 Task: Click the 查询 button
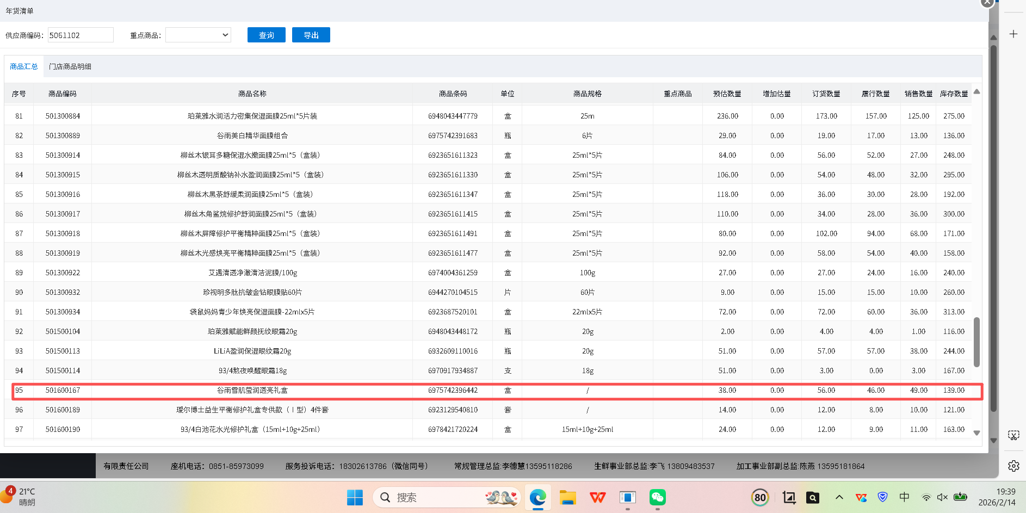pos(266,35)
